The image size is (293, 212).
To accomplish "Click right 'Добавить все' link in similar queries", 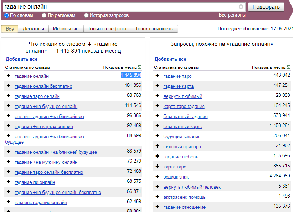I will 170,59.
